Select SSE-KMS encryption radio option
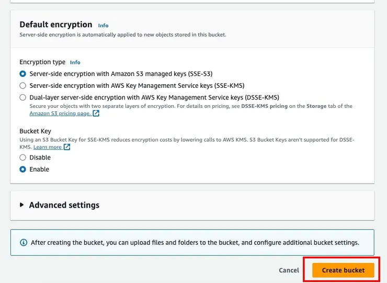Screen dimensions: 387x283 (22, 86)
